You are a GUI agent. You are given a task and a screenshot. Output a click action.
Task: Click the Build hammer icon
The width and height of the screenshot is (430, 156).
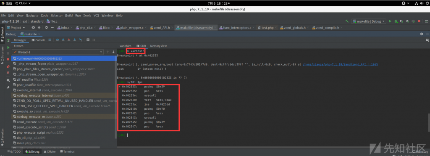click(347, 21)
